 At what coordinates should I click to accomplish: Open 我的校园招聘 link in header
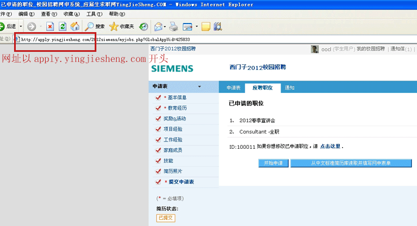tap(371, 49)
